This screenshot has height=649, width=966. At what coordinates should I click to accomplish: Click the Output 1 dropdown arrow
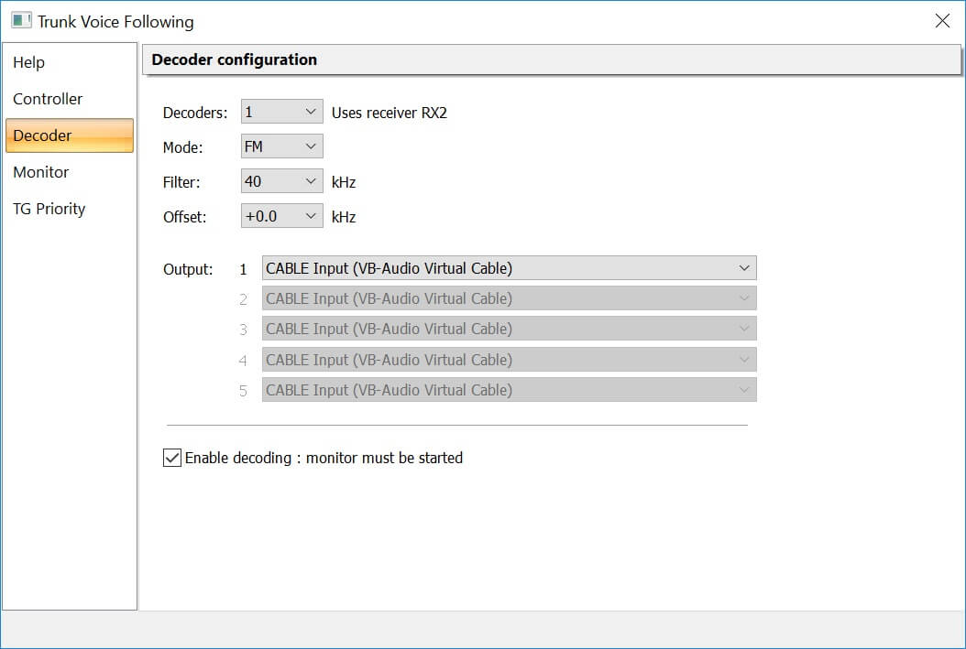tap(743, 268)
